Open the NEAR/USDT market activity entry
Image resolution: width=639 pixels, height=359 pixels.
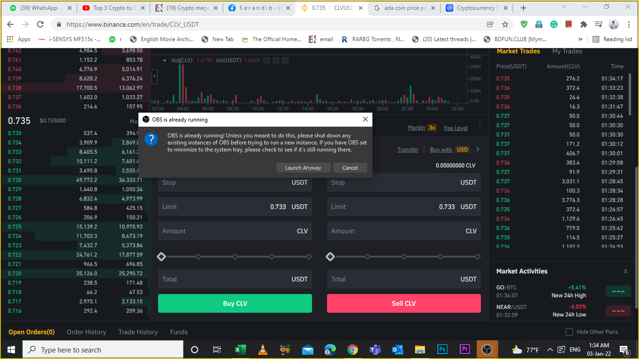564,310
